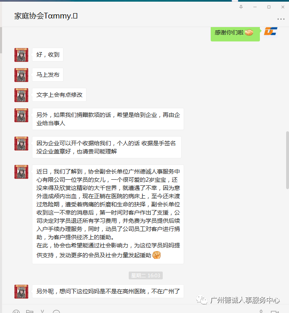Open the three-dot chat info menu

click(x=281, y=19)
